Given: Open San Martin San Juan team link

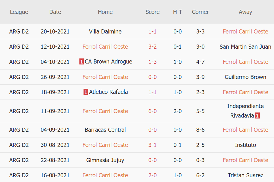Looking at the screenshot, I should coord(245,47).
